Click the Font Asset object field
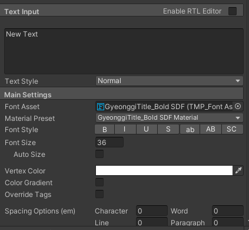 (170, 106)
